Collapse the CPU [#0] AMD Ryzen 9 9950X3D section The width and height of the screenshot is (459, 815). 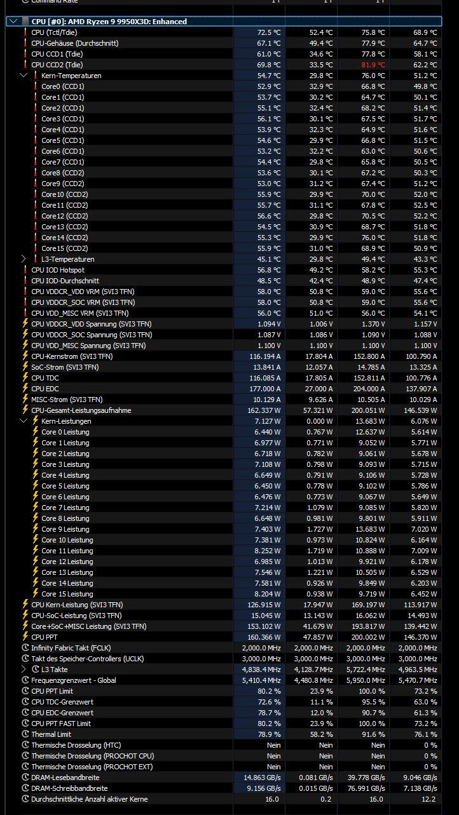point(13,22)
